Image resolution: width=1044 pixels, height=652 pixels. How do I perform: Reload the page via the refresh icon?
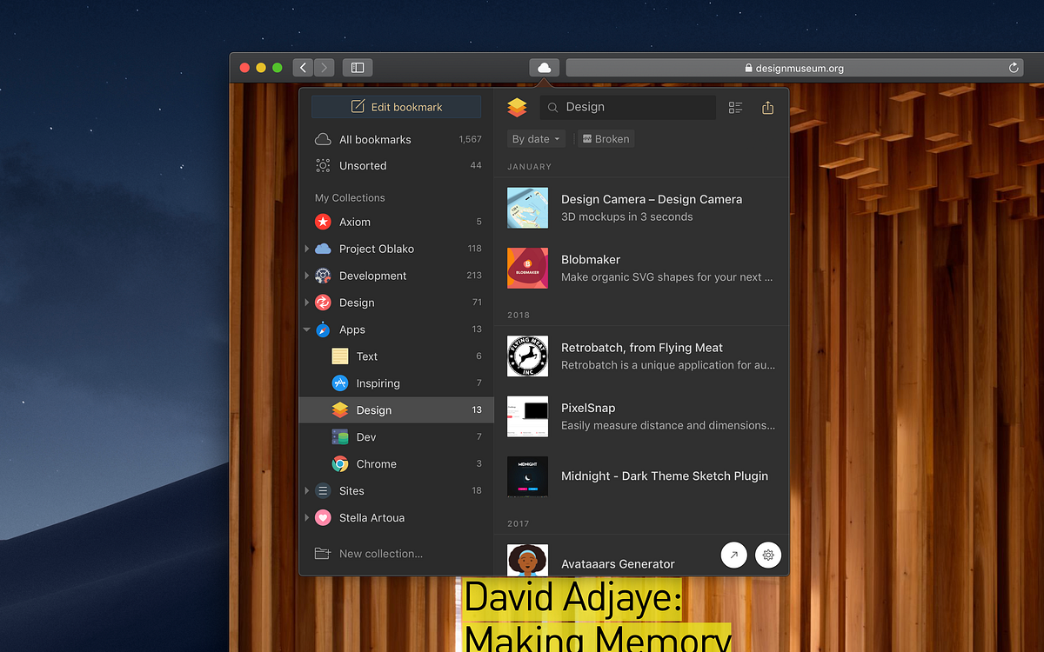pyautogui.click(x=1014, y=68)
